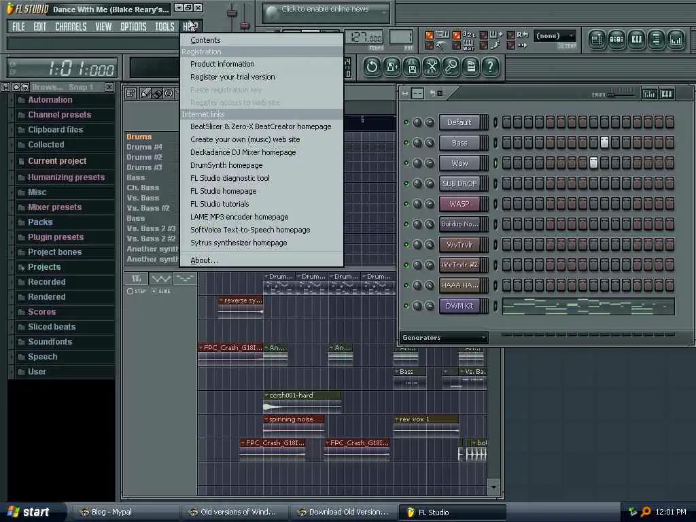The image size is (696, 522).
Task: Open the Piano Roll via its panel icon
Action: click(x=636, y=40)
